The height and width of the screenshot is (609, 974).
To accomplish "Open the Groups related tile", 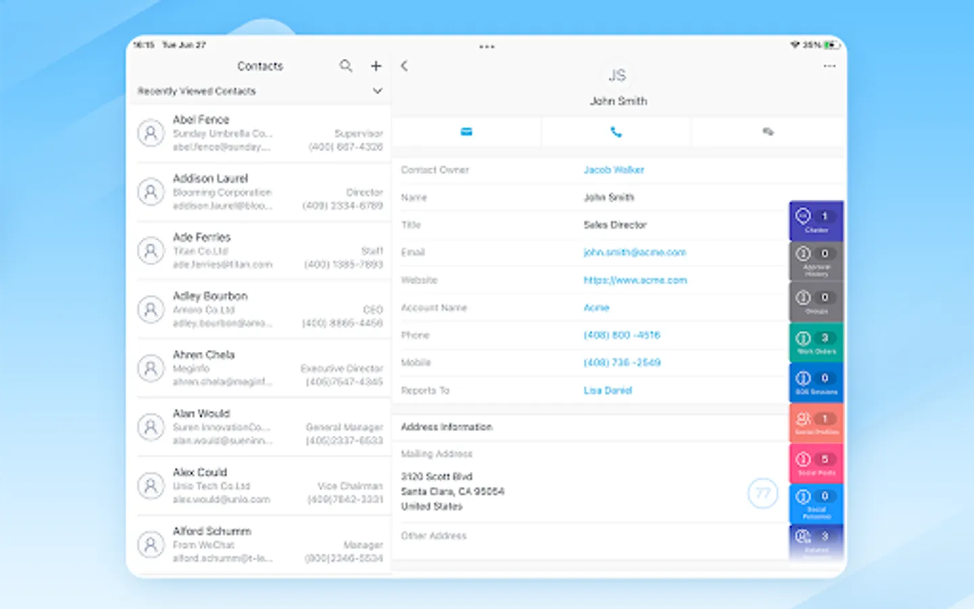I will (816, 302).
